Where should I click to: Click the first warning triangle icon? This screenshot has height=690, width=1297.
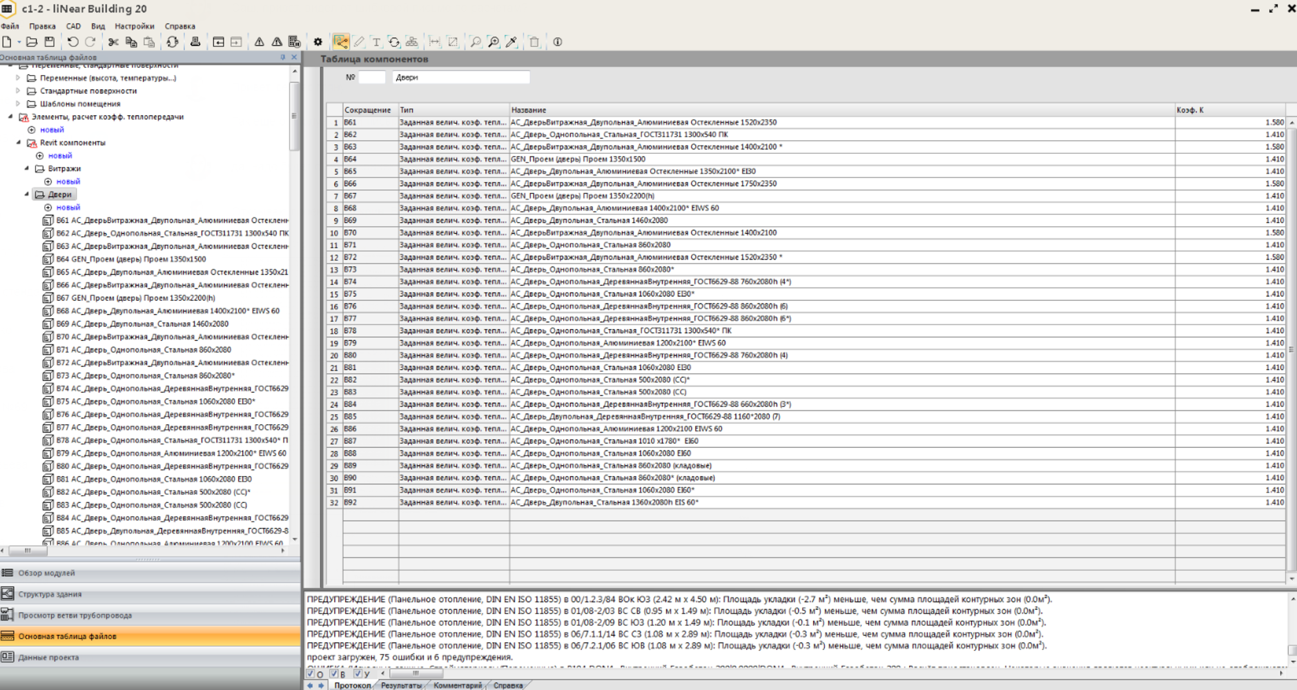[260, 42]
